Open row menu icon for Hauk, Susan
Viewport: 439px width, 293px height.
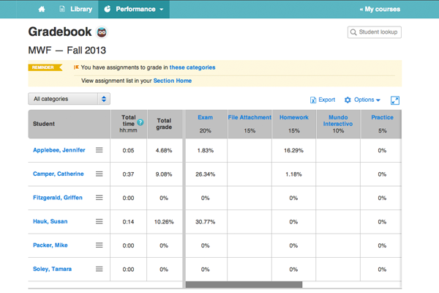[x=100, y=221]
